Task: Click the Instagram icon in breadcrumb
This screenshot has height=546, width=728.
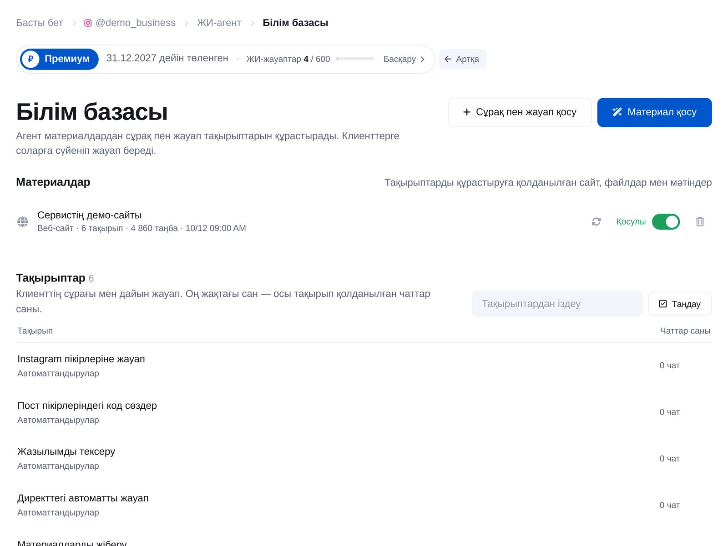Action: point(88,23)
